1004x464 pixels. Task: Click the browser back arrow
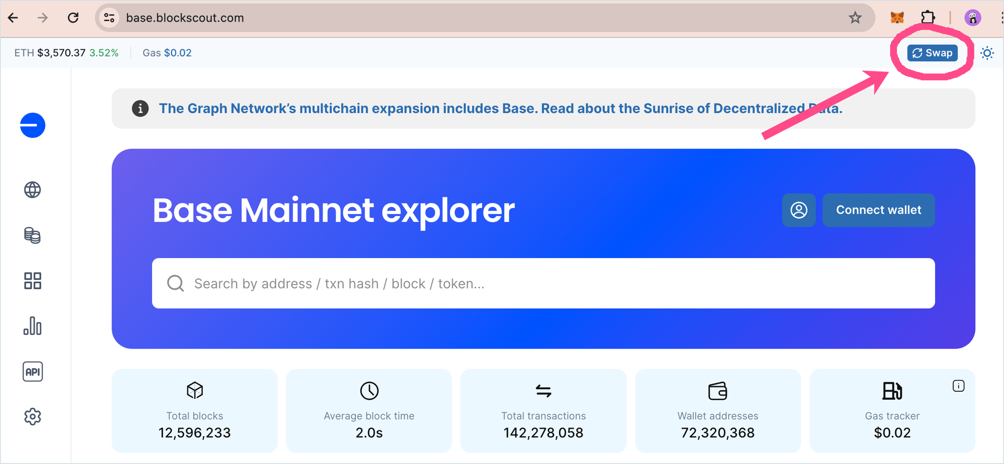tap(14, 18)
